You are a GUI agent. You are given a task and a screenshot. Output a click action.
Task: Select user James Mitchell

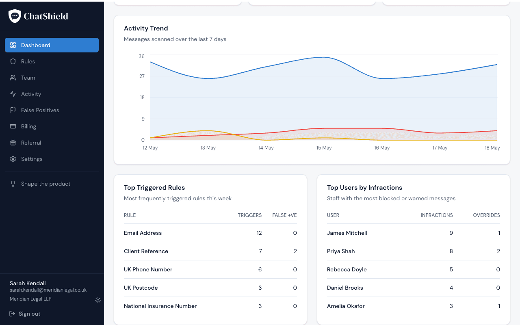point(414,233)
